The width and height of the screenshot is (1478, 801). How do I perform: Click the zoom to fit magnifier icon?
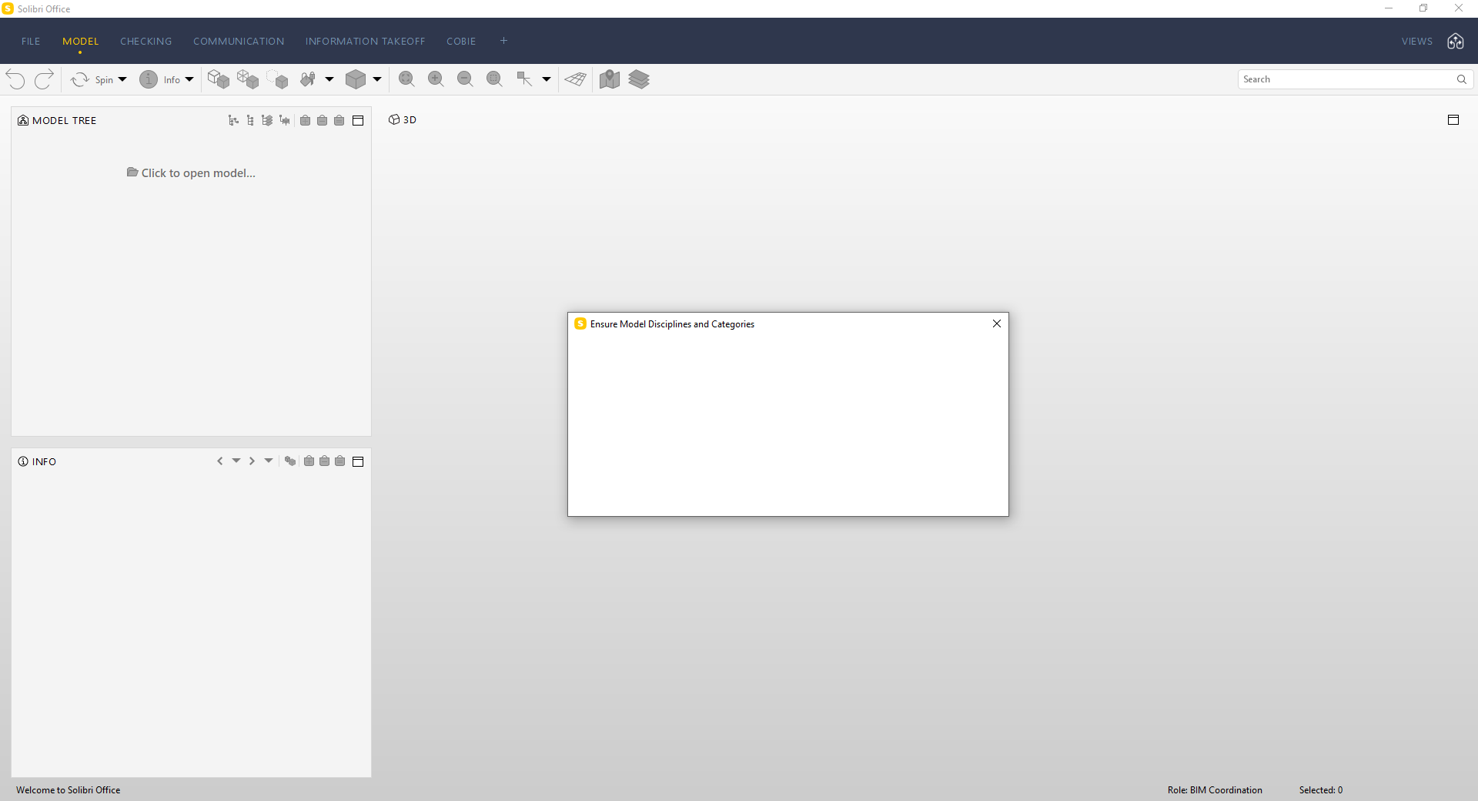point(406,79)
